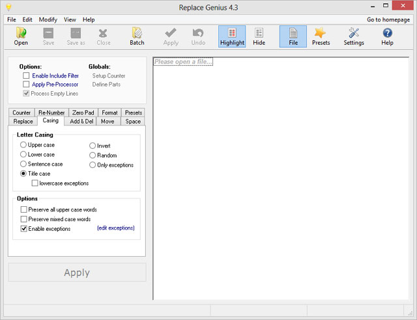Click Define Parts under Globals
The image size is (417, 320).
[x=106, y=85]
